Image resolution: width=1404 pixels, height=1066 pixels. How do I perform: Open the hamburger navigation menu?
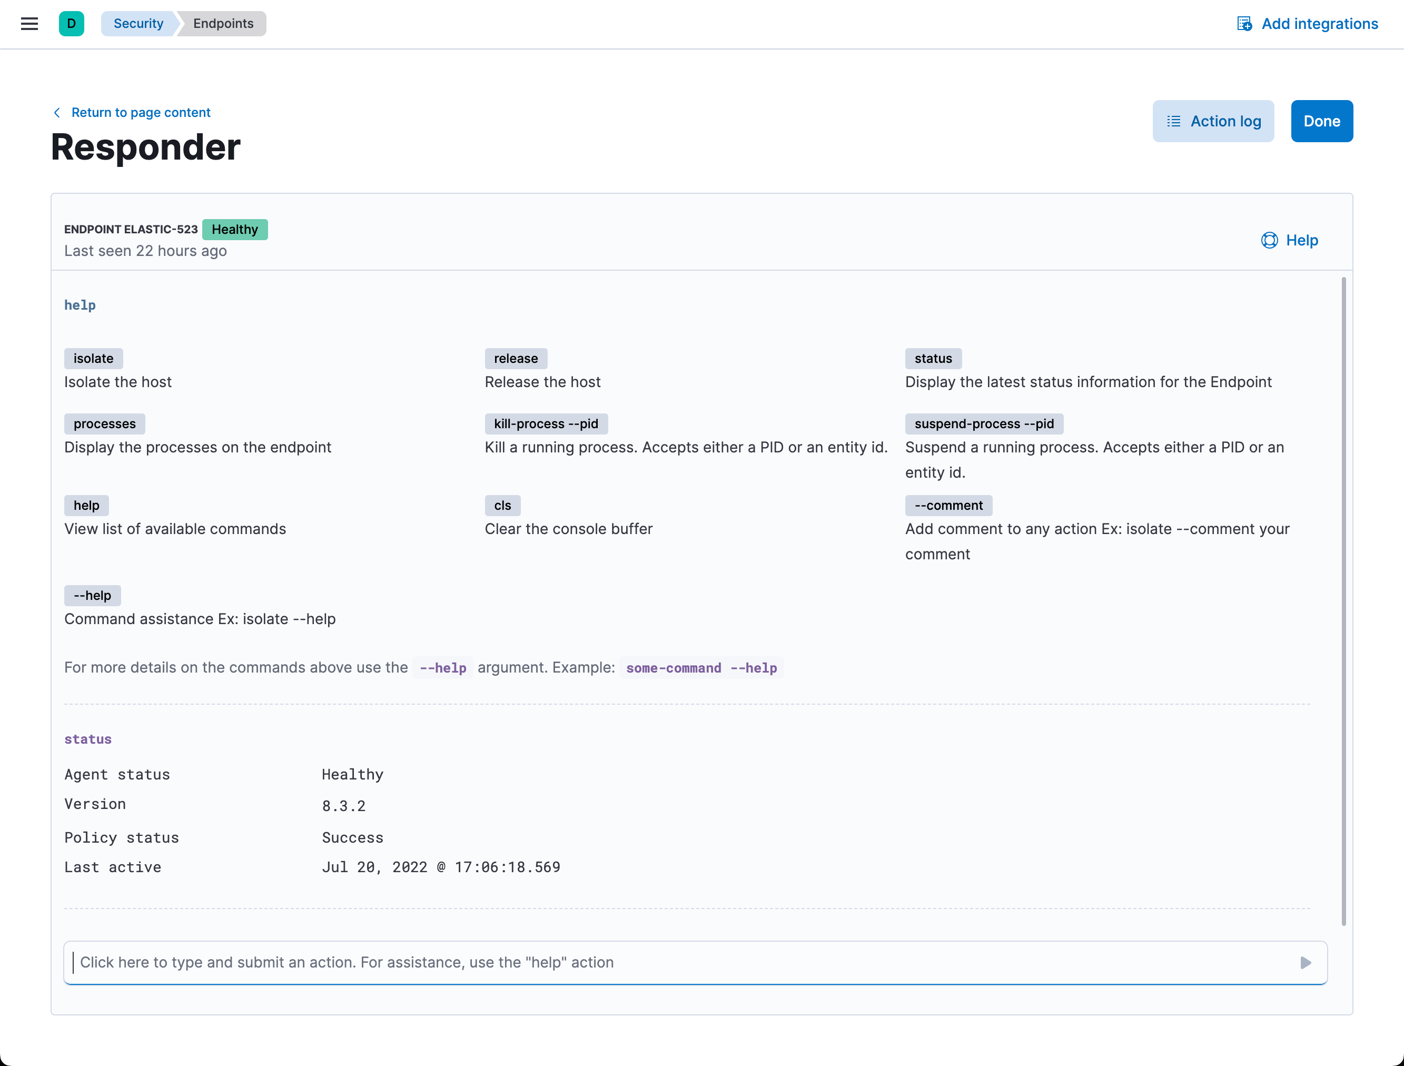[x=29, y=24]
